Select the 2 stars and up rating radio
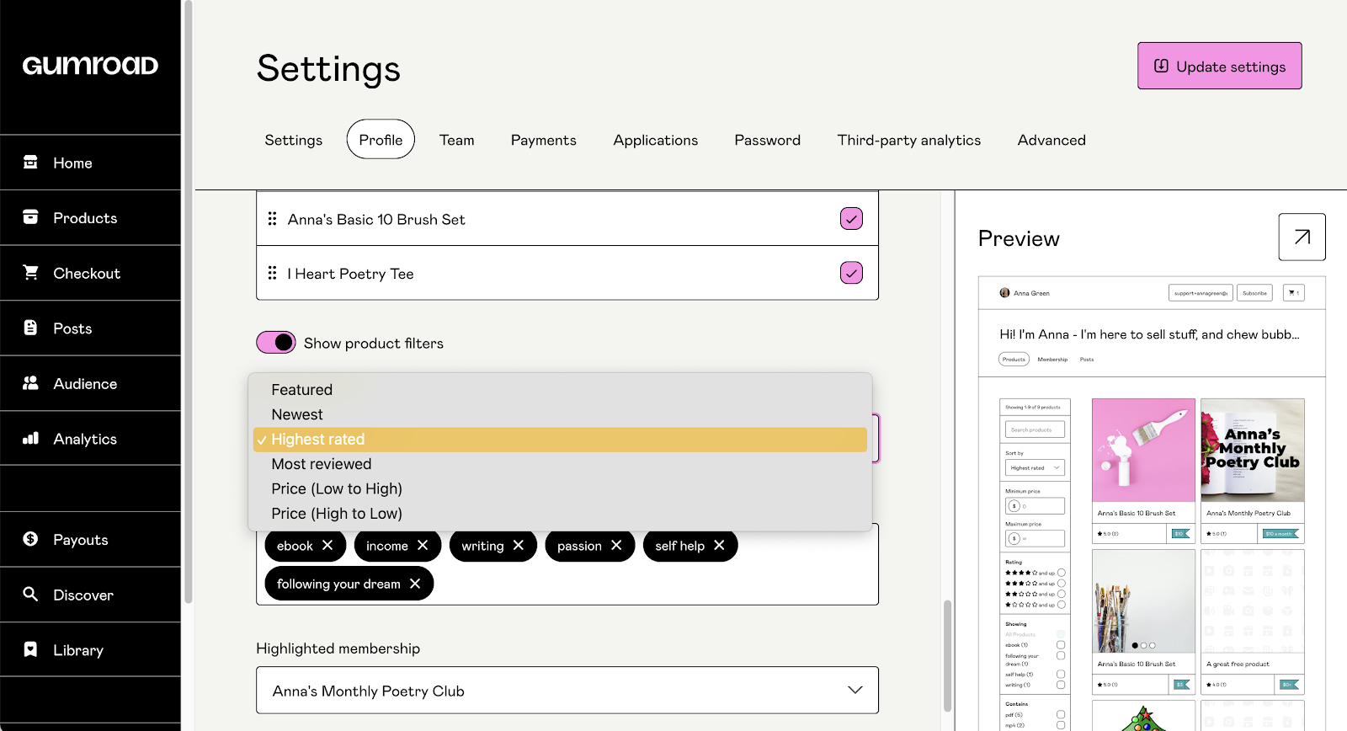Image resolution: width=1347 pixels, height=731 pixels. click(1062, 594)
